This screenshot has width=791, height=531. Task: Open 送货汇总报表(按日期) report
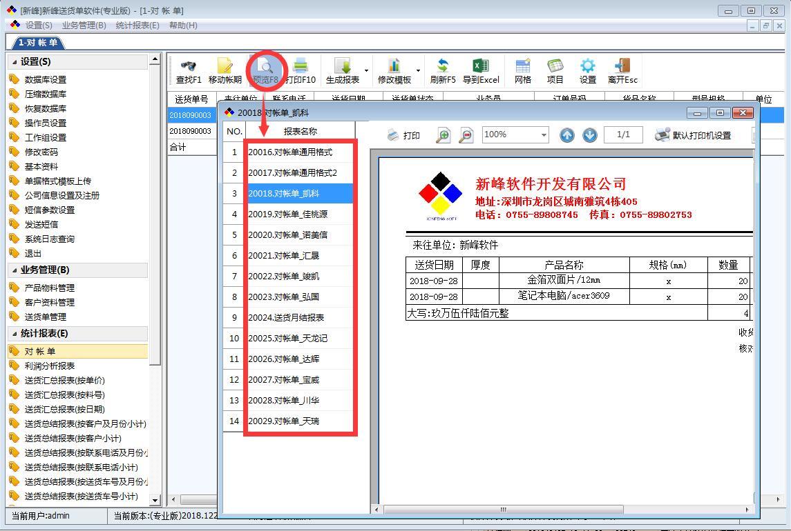tap(64, 409)
